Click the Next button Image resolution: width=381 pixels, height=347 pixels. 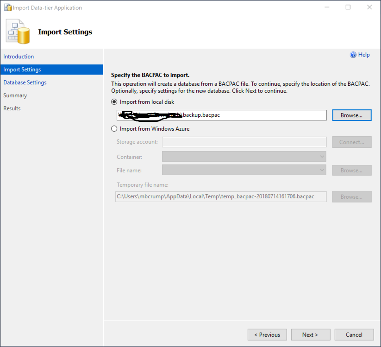tap(310, 334)
